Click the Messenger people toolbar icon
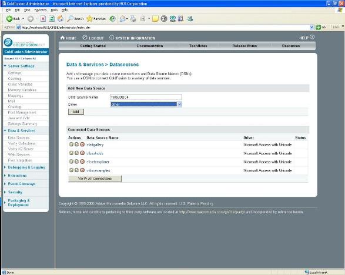 (190, 19)
